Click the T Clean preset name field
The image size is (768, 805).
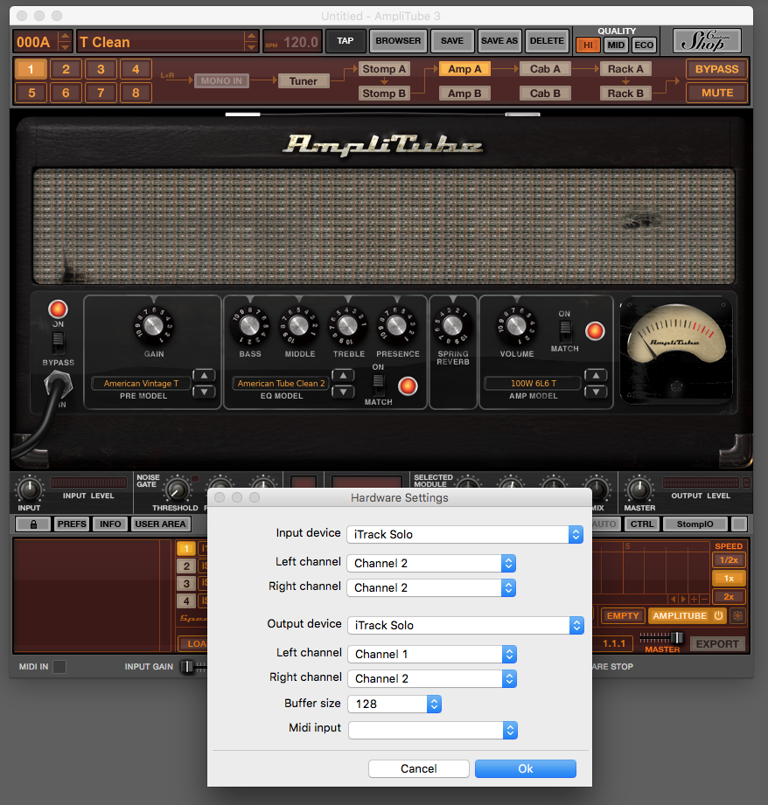[159, 42]
